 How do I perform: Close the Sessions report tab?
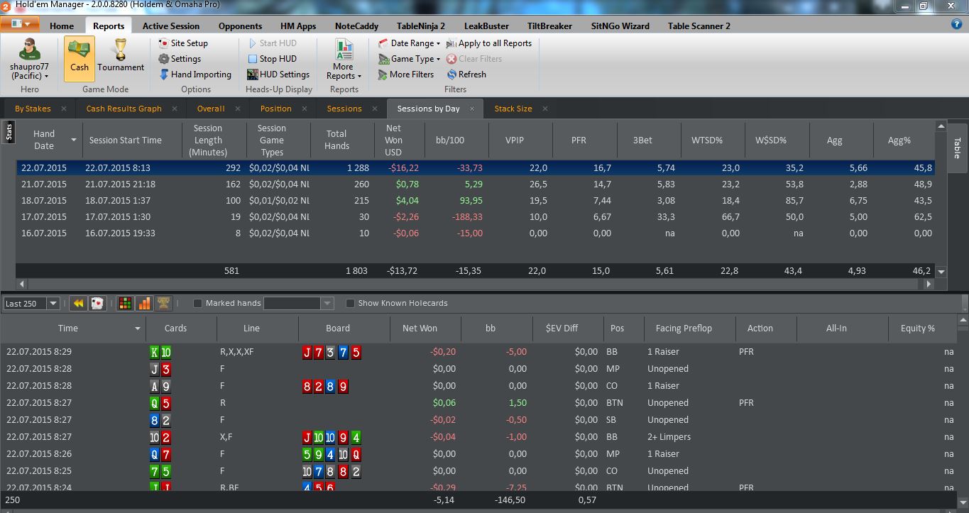[375, 109]
